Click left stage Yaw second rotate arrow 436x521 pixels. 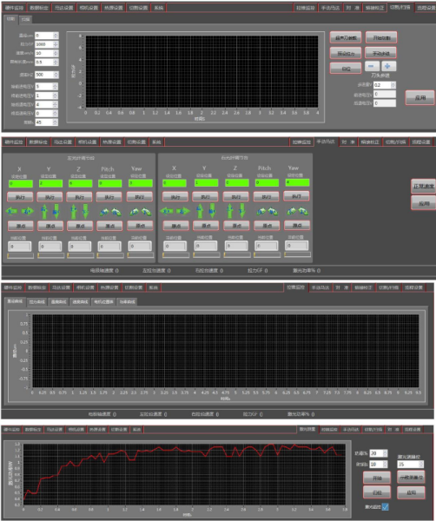click(x=147, y=211)
